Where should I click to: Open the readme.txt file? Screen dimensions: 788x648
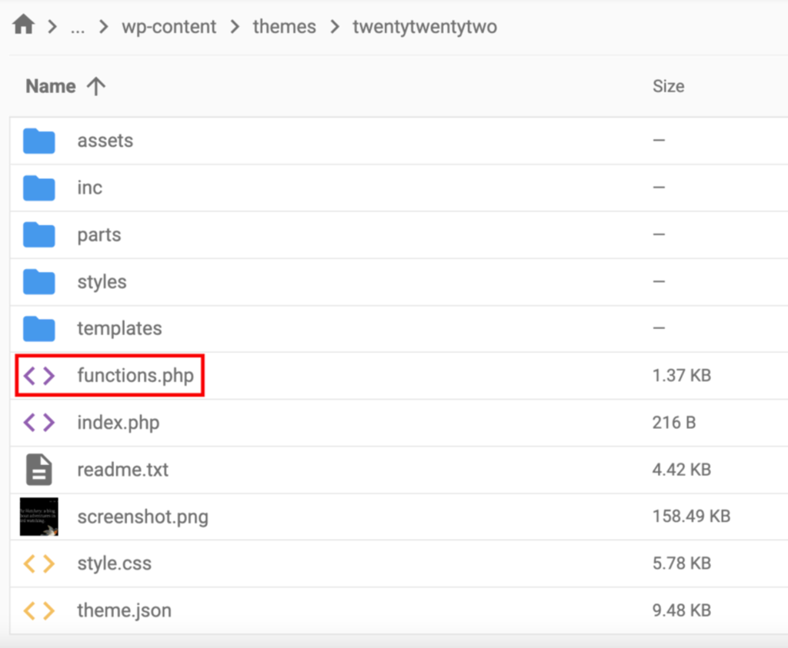pos(123,470)
